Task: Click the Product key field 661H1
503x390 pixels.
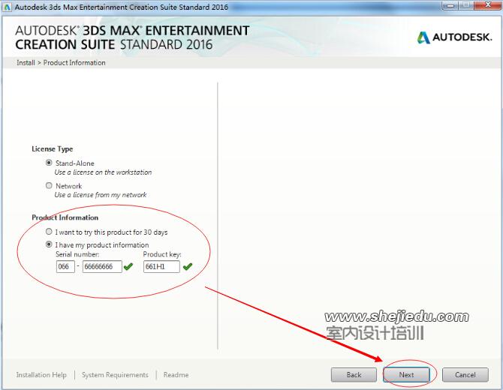Action: pyautogui.click(x=161, y=266)
